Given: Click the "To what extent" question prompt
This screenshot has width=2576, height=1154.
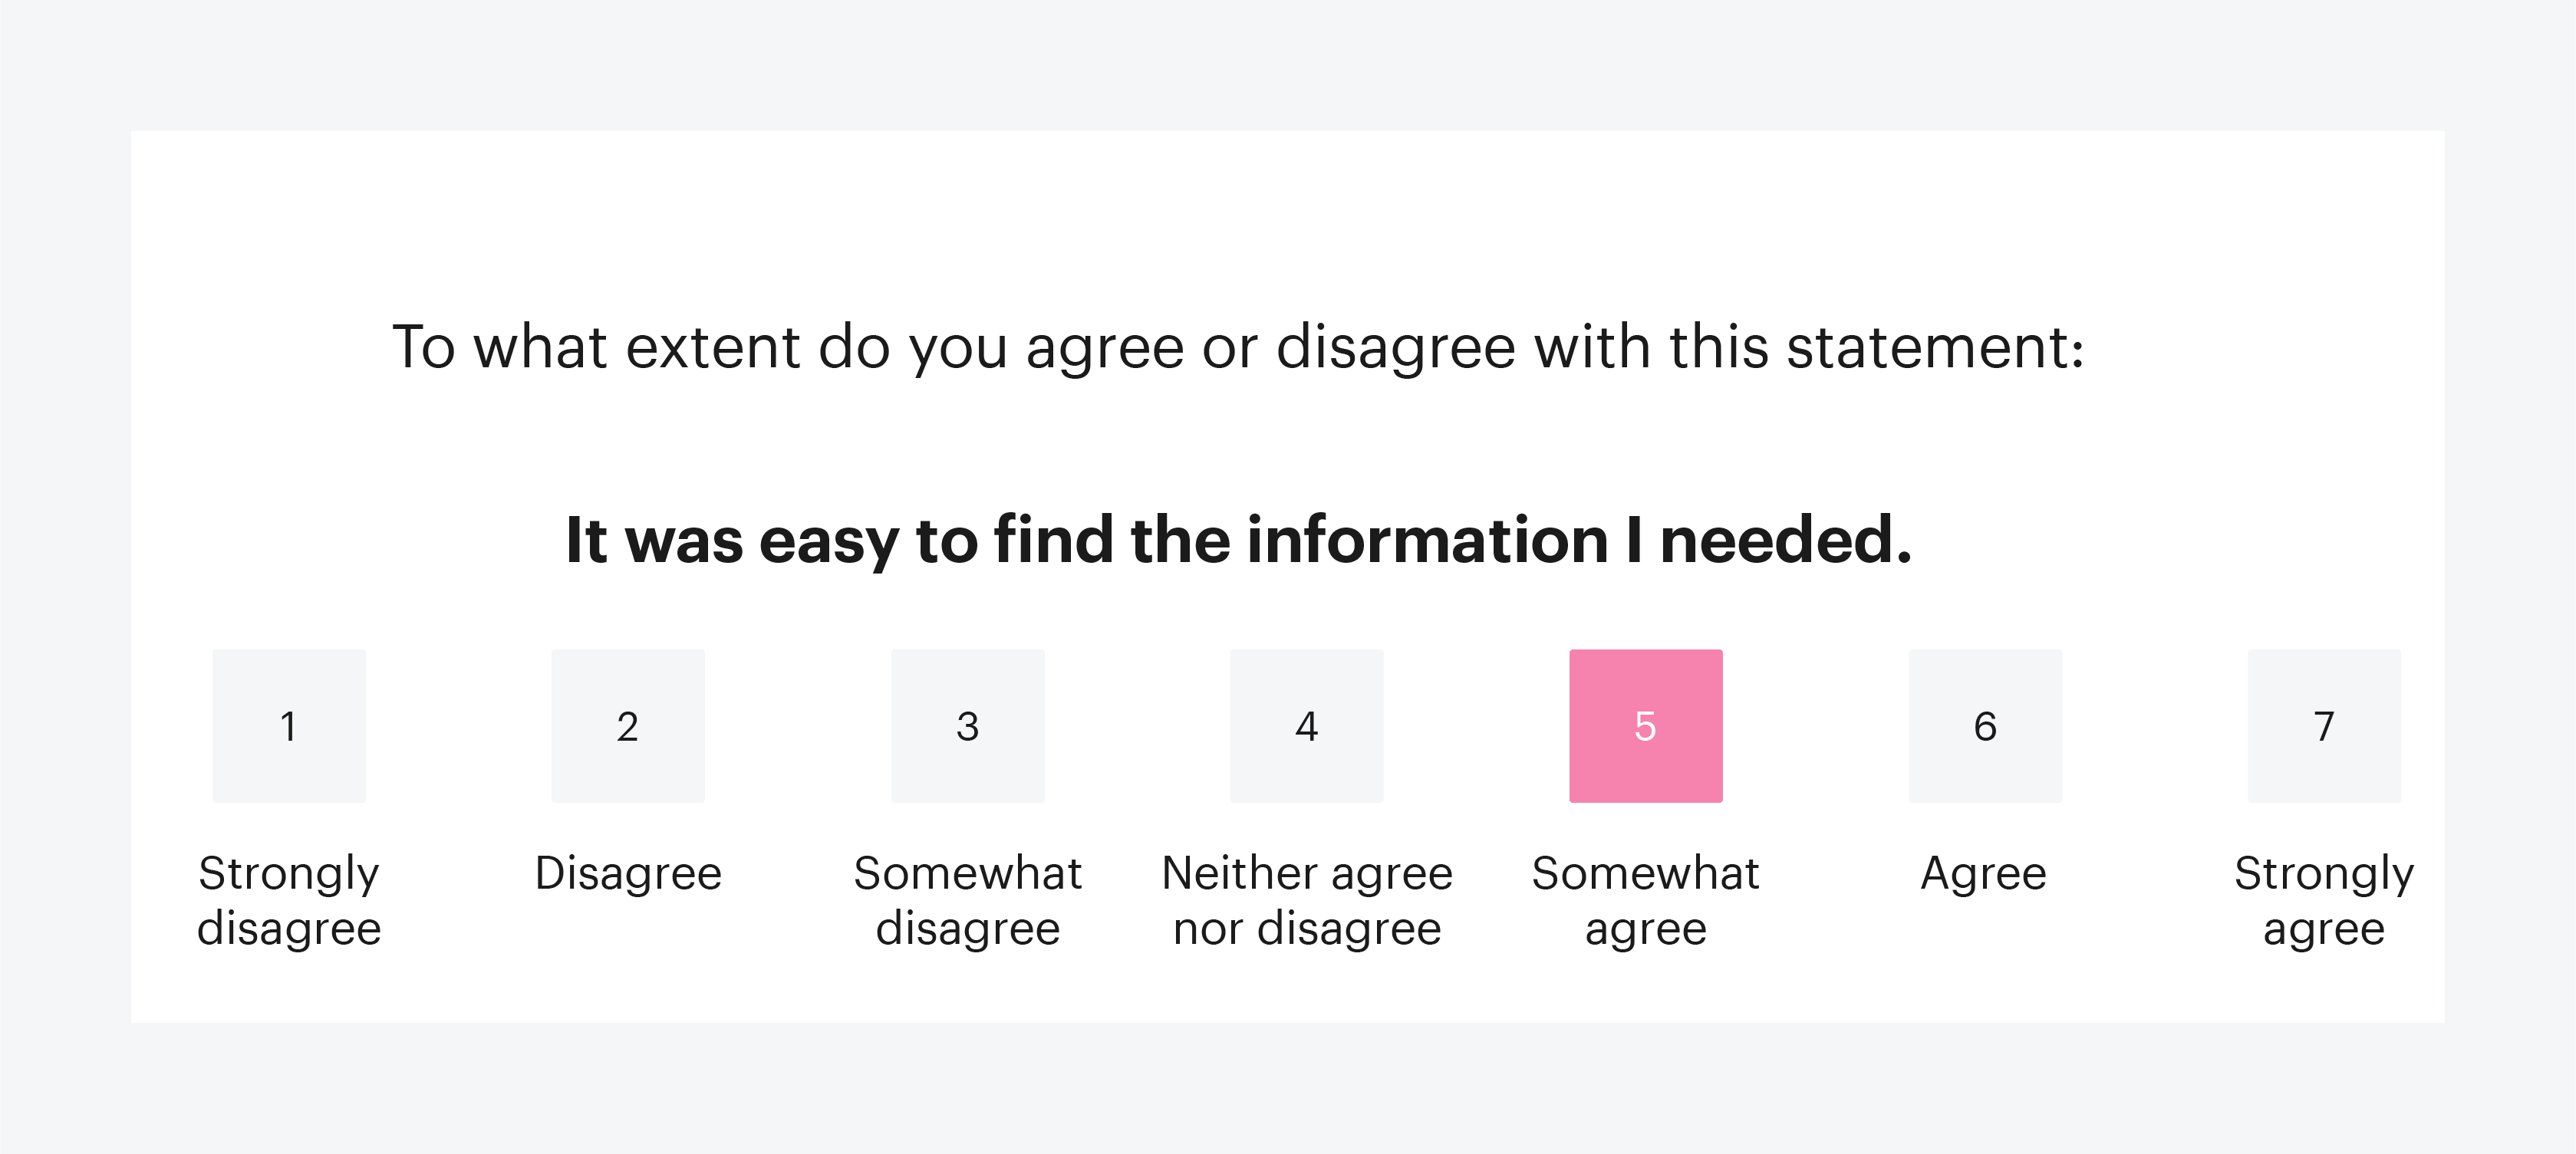Looking at the screenshot, I should point(1238,347).
